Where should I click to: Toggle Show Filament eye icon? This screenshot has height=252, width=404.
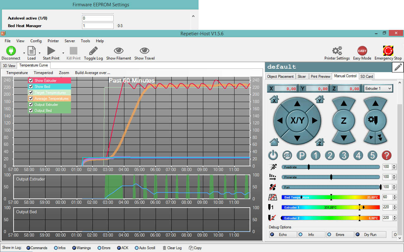(x=119, y=51)
